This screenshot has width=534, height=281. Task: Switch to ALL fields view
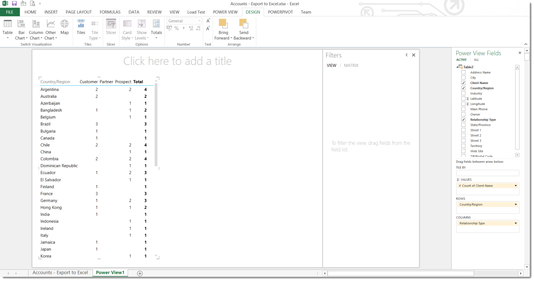[476, 60]
